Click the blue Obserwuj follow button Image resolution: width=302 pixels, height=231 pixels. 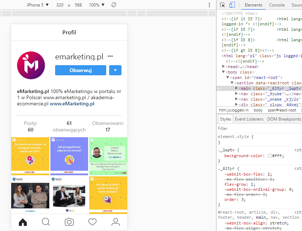coord(80,70)
